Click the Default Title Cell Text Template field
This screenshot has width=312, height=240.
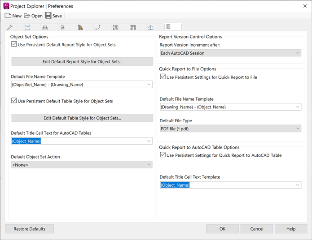click(x=230, y=185)
